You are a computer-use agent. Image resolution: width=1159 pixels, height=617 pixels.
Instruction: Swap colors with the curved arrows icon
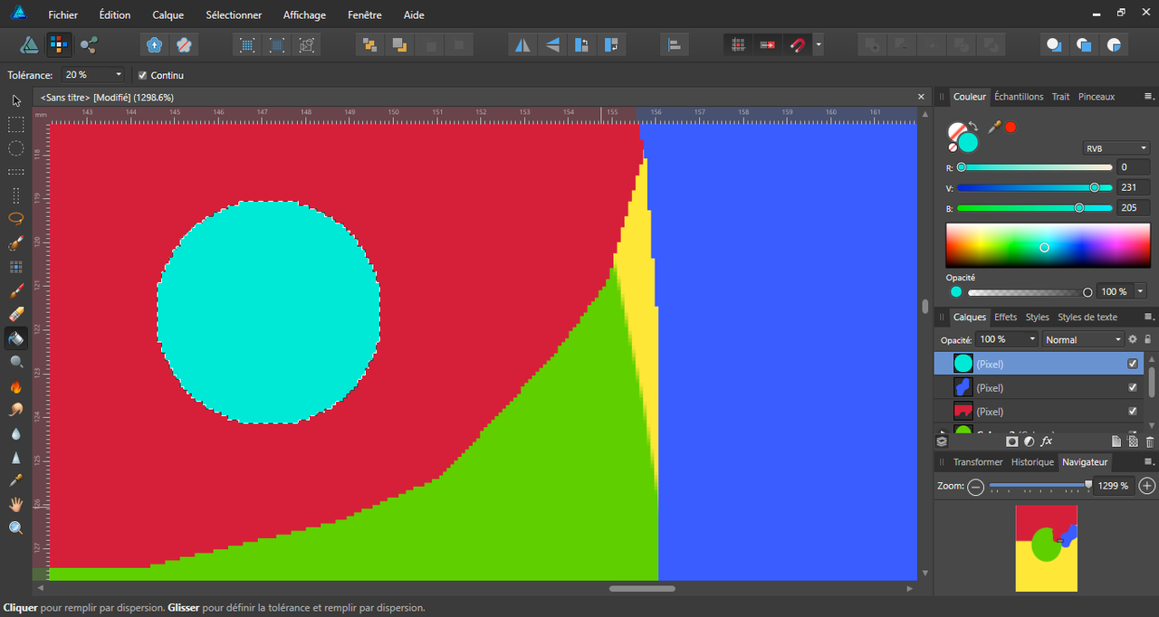(973, 126)
